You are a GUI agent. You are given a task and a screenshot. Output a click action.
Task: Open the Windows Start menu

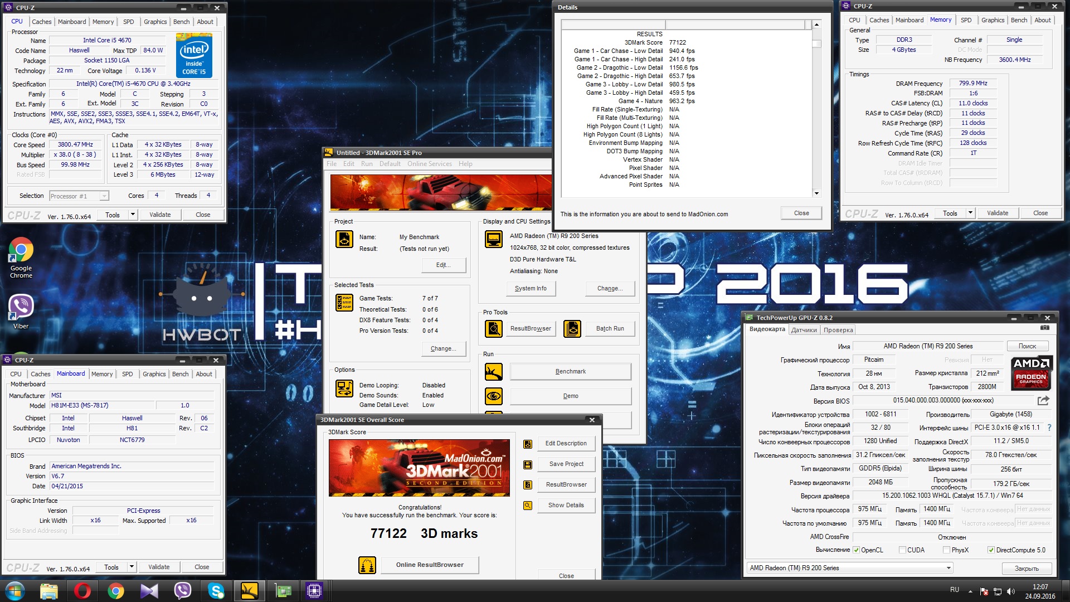click(15, 591)
